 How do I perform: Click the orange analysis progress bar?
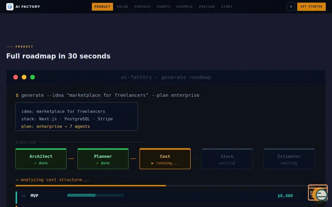(x=90, y=185)
